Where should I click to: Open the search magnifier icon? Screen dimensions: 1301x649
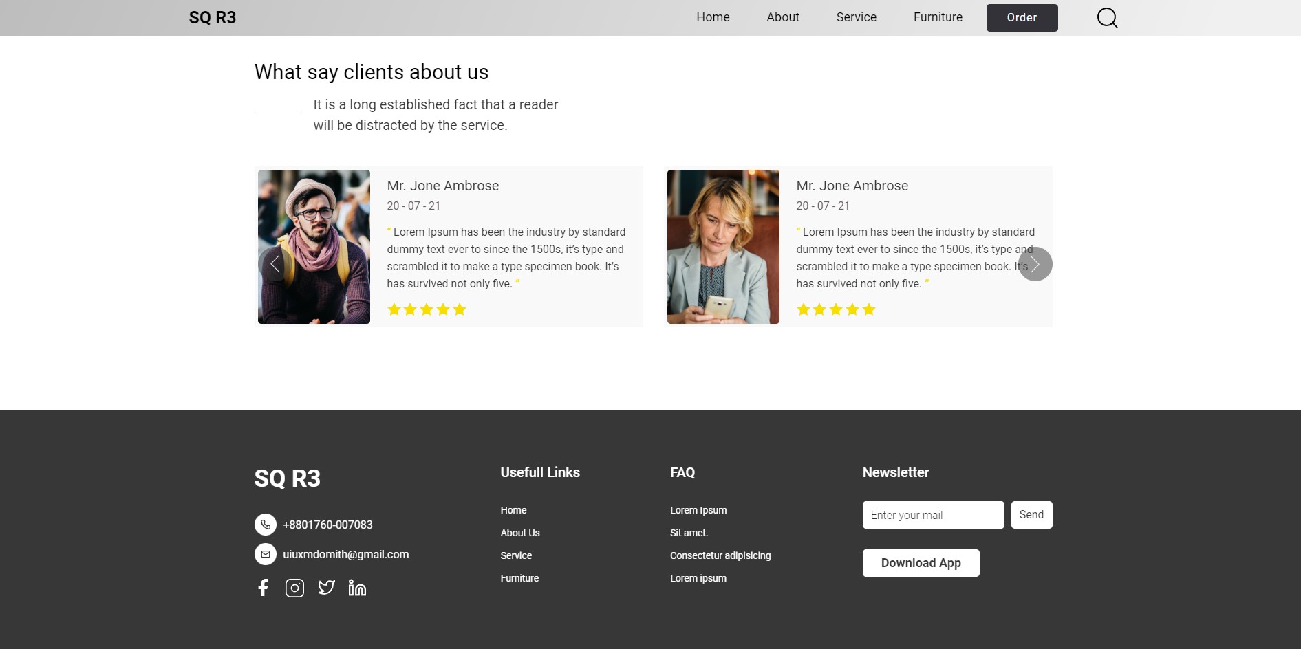point(1107,18)
